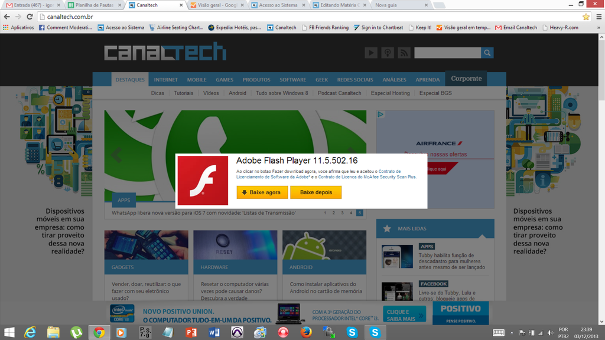Open on-screen keyboard tray icon
The width and height of the screenshot is (605, 340).
[x=499, y=333]
